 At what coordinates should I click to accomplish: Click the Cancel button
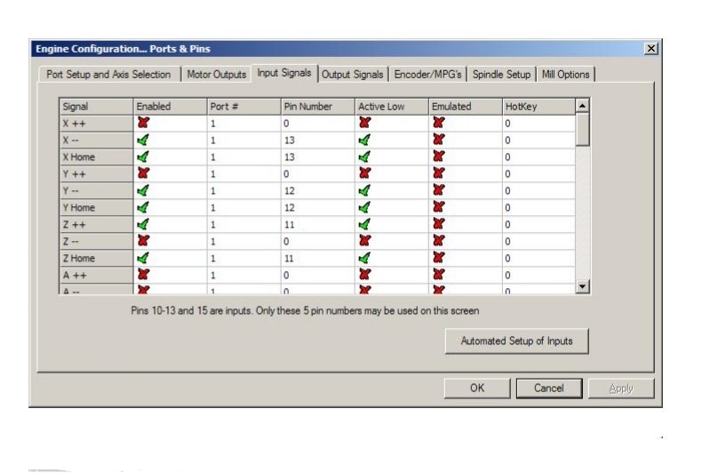click(548, 388)
